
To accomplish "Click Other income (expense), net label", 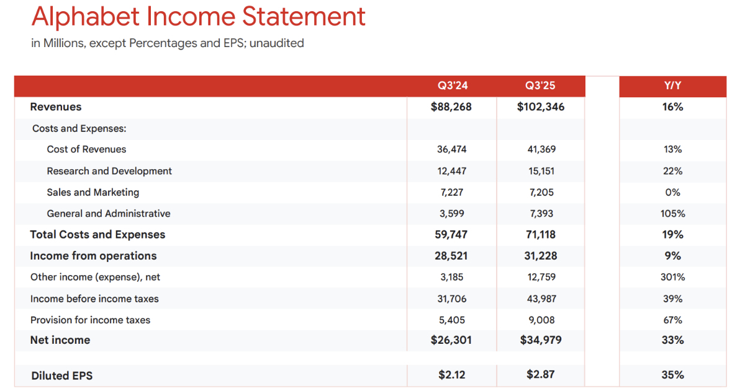I will [96, 277].
